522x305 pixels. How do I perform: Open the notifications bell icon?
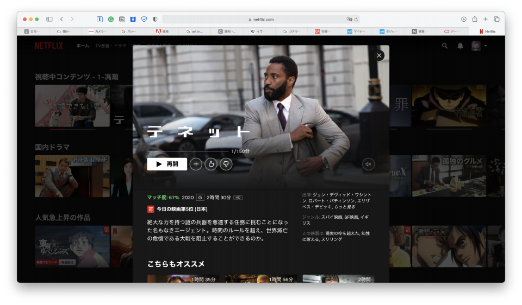[460, 46]
